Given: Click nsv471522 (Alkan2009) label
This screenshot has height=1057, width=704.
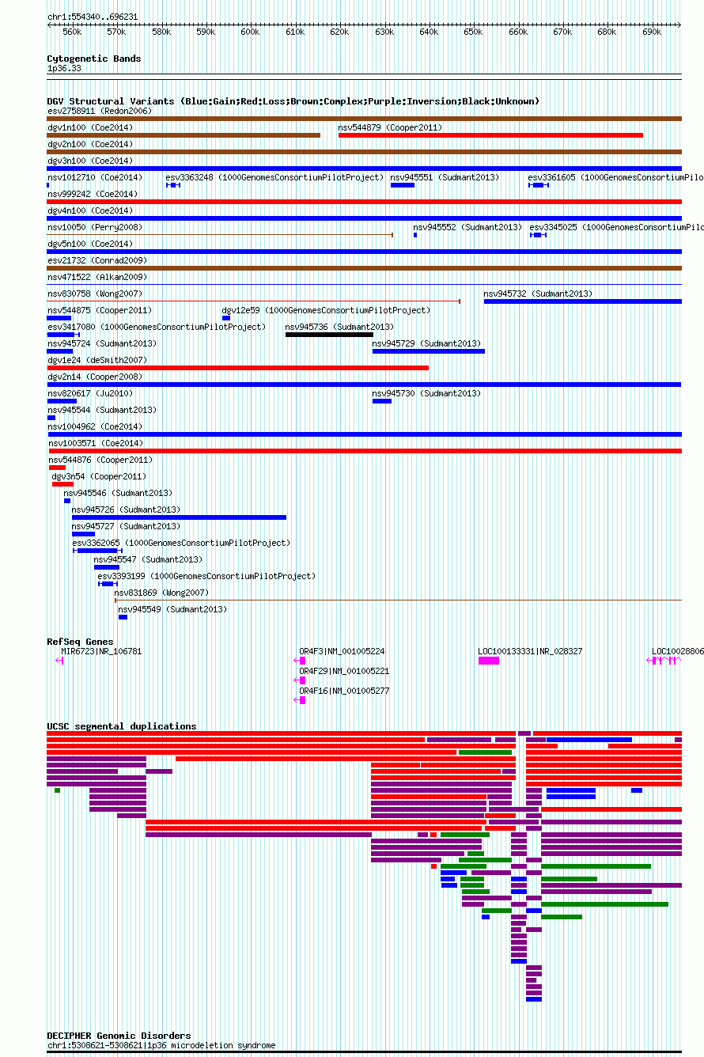Looking at the screenshot, I should point(97,277).
